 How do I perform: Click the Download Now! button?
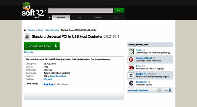(42, 46)
